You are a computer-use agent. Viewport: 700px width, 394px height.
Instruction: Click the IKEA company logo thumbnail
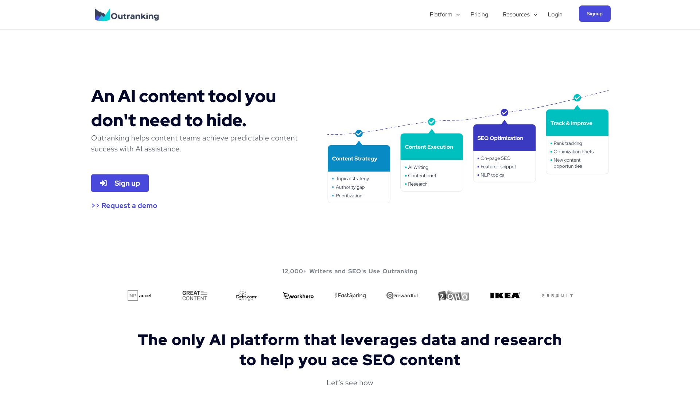coord(505,295)
